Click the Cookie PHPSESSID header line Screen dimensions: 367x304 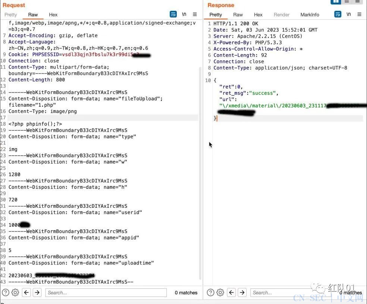click(79, 54)
